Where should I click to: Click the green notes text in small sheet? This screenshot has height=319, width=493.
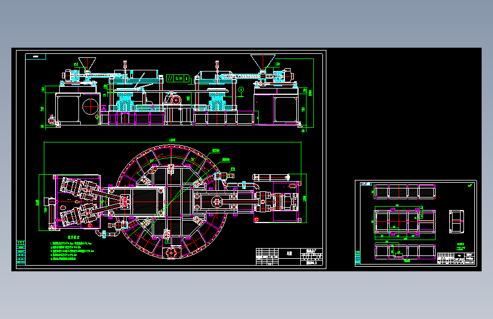click(x=460, y=246)
